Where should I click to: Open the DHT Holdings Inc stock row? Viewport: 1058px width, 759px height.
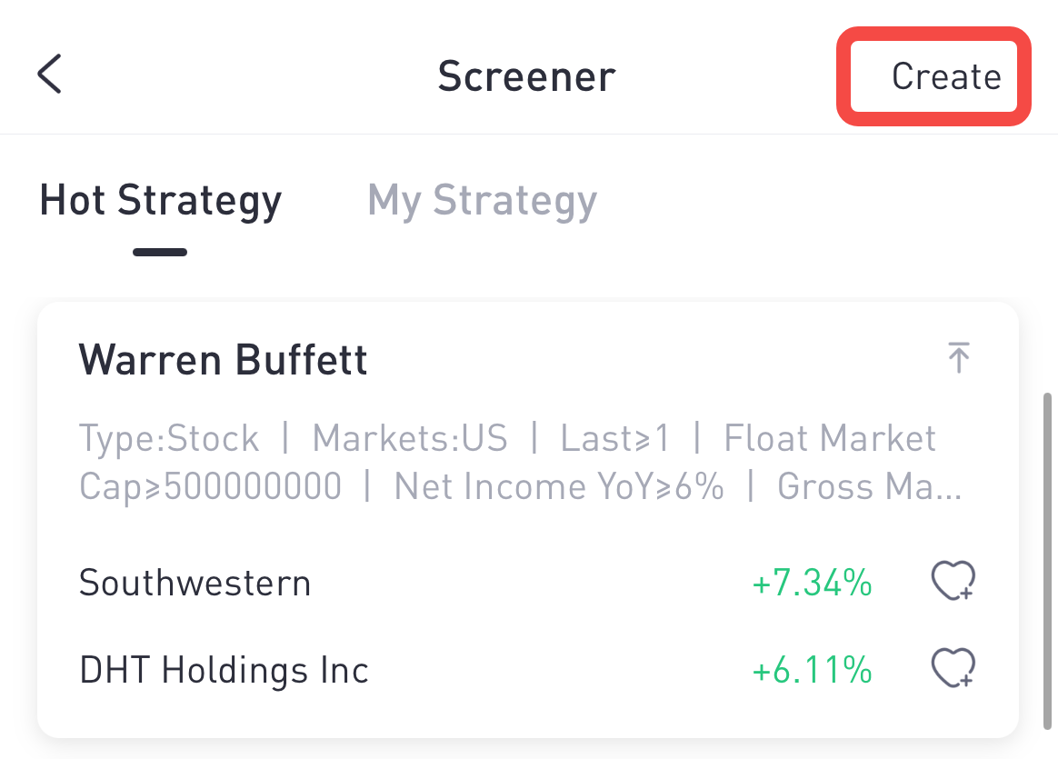click(528, 669)
